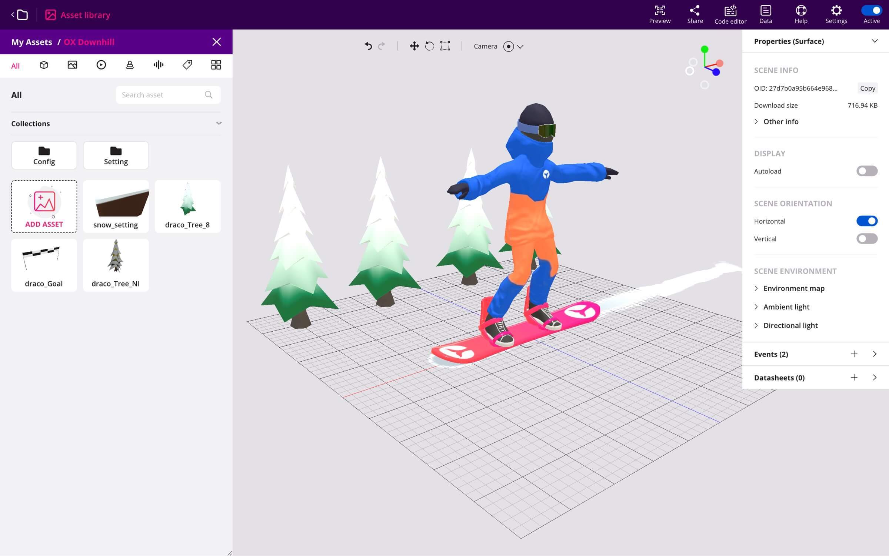Select the draco_Goal asset
Screen dimensions: 889x556
pyautogui.click(x=44, y=265)
